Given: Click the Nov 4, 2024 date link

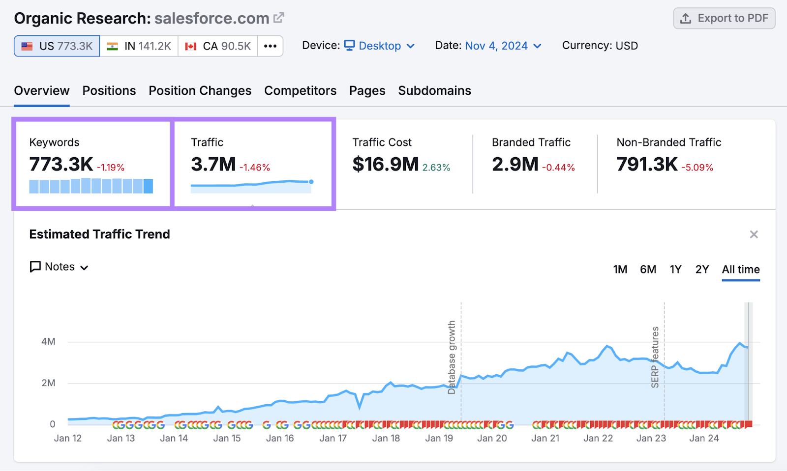Looking at the screenshot, I should click(497, 46).
